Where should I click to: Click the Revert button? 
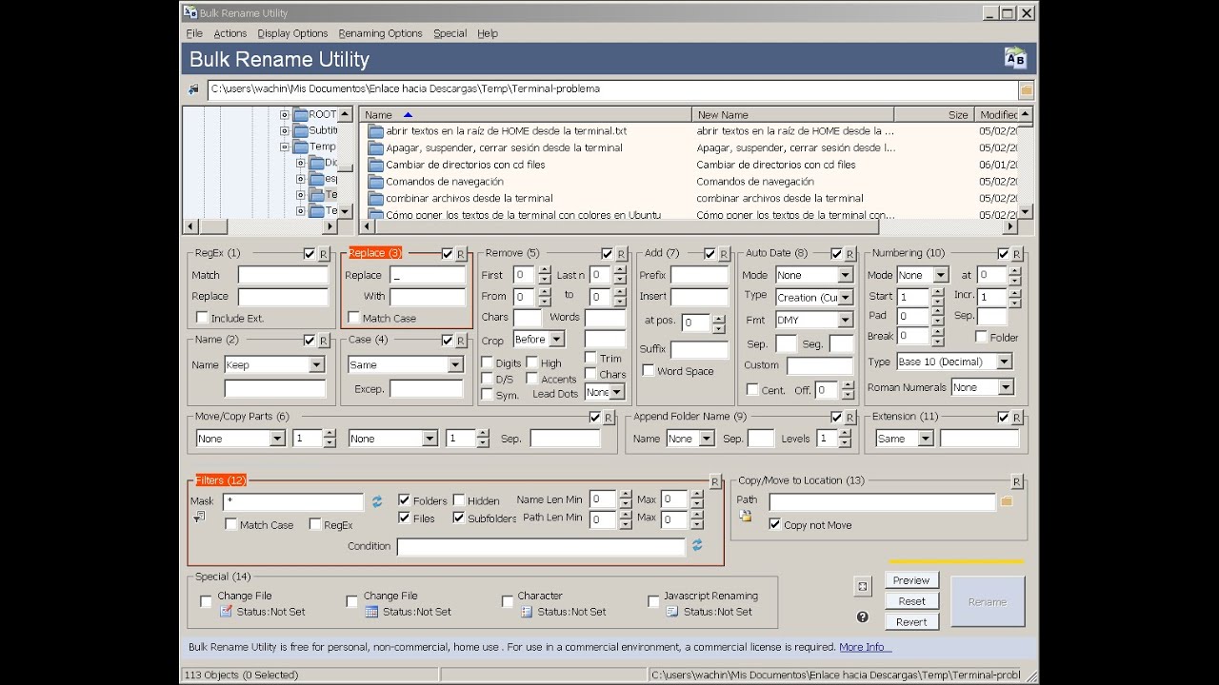coord(911,622)
